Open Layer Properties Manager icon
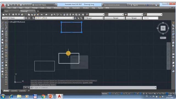Viewport: 176px width, 99px height. pos(34,18)
